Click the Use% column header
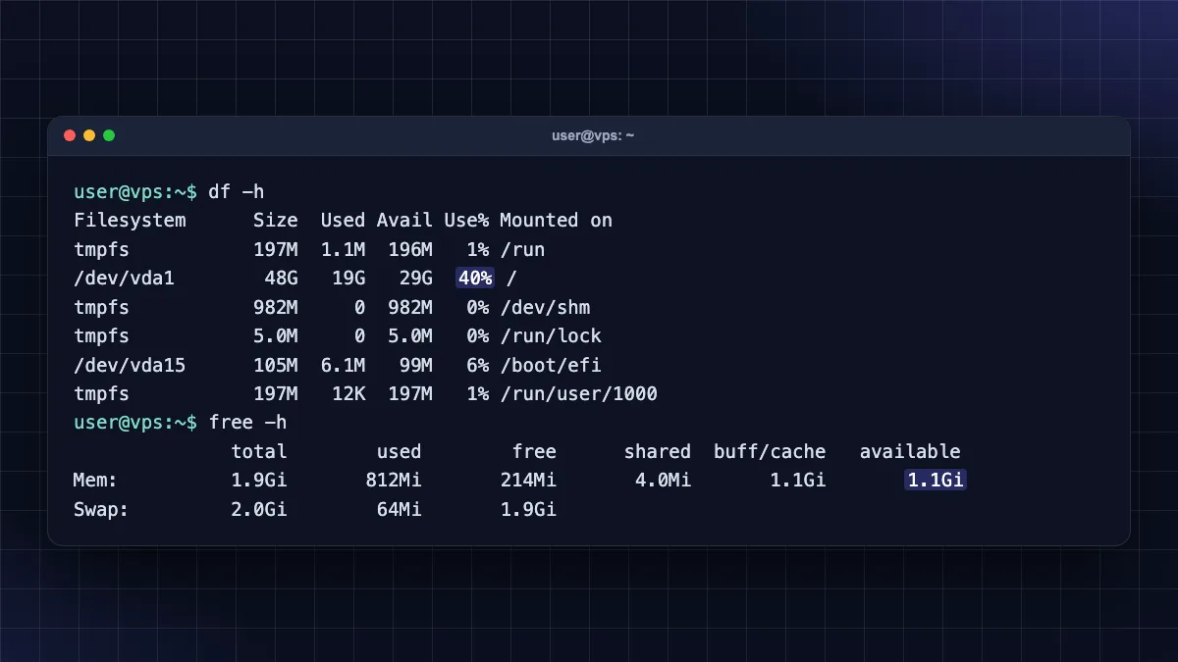 pyautogui.click(x=467, y=221)
